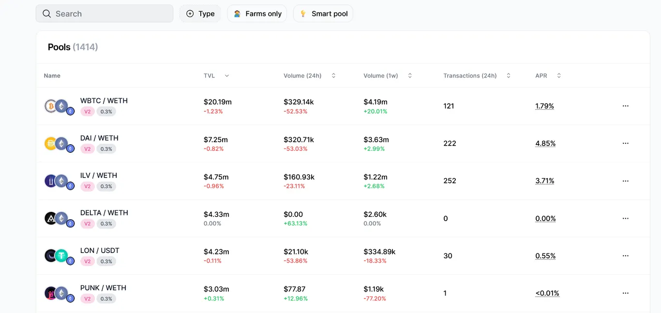
Task: Open the three-dot menu for DAI / WETH
Action: 625,143
